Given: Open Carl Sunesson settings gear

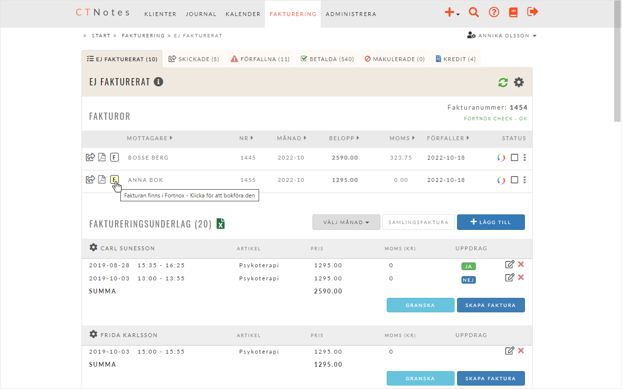Looking at the screenshot, I should tap(94, 247).
